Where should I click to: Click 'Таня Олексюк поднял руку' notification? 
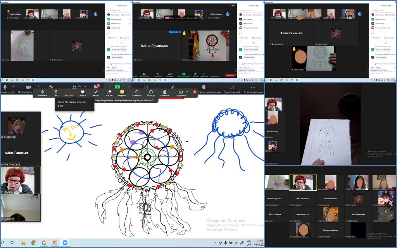[74, 104]
